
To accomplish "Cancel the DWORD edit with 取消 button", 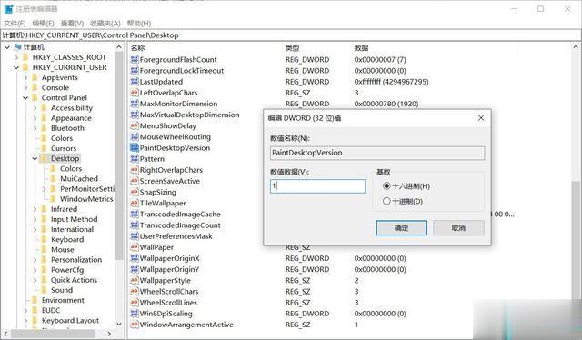I will point(458,228).
